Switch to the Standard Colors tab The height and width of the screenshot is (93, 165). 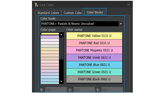pyautogui.click(x=48, y=13)
